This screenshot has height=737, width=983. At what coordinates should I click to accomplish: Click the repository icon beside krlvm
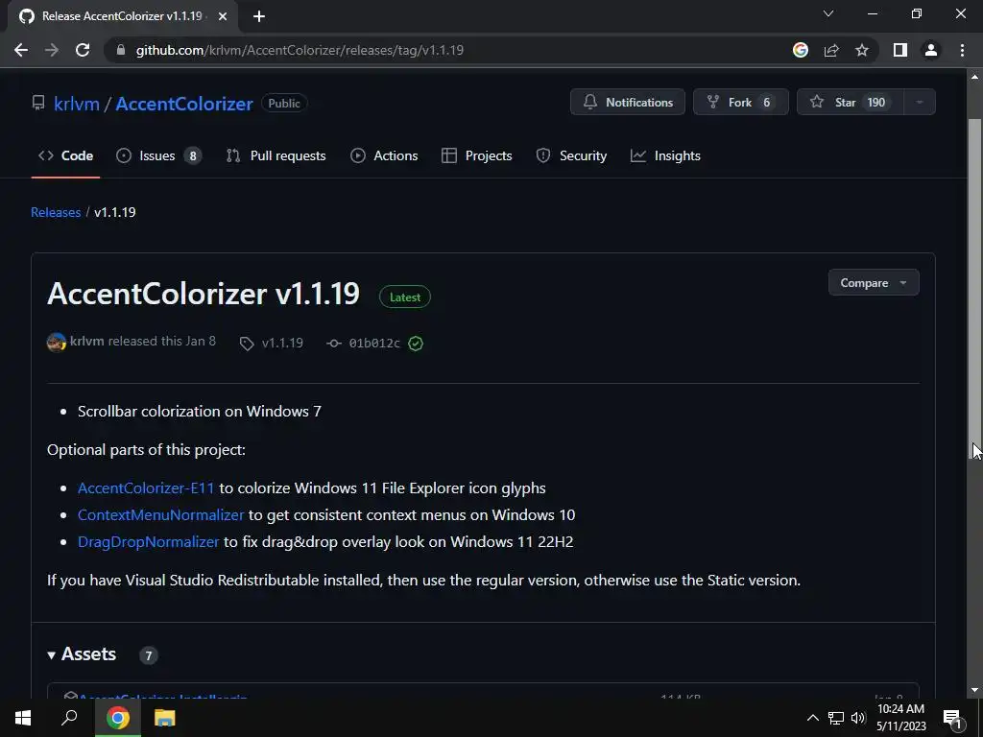[38, 103]
